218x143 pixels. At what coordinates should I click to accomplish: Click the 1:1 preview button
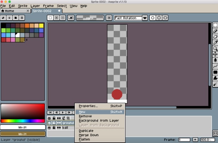coord(215,134)
